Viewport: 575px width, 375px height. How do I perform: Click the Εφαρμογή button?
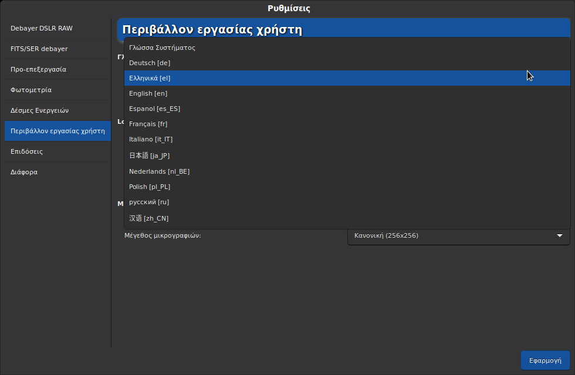tap(545, 361)
